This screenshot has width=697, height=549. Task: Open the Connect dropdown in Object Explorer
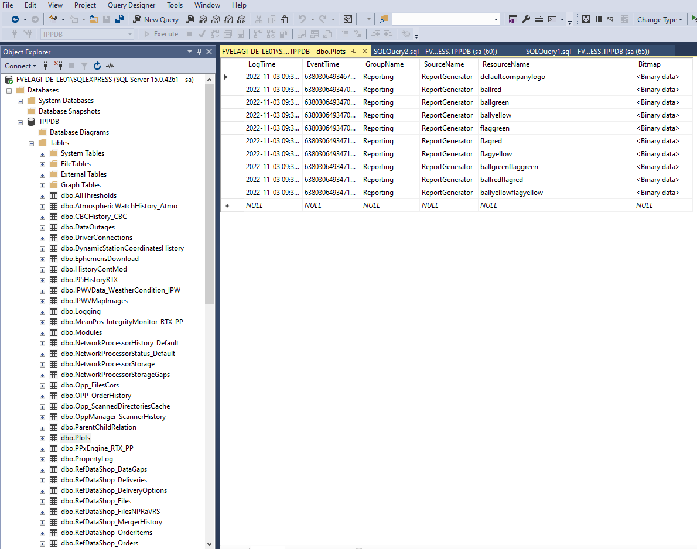20,66
